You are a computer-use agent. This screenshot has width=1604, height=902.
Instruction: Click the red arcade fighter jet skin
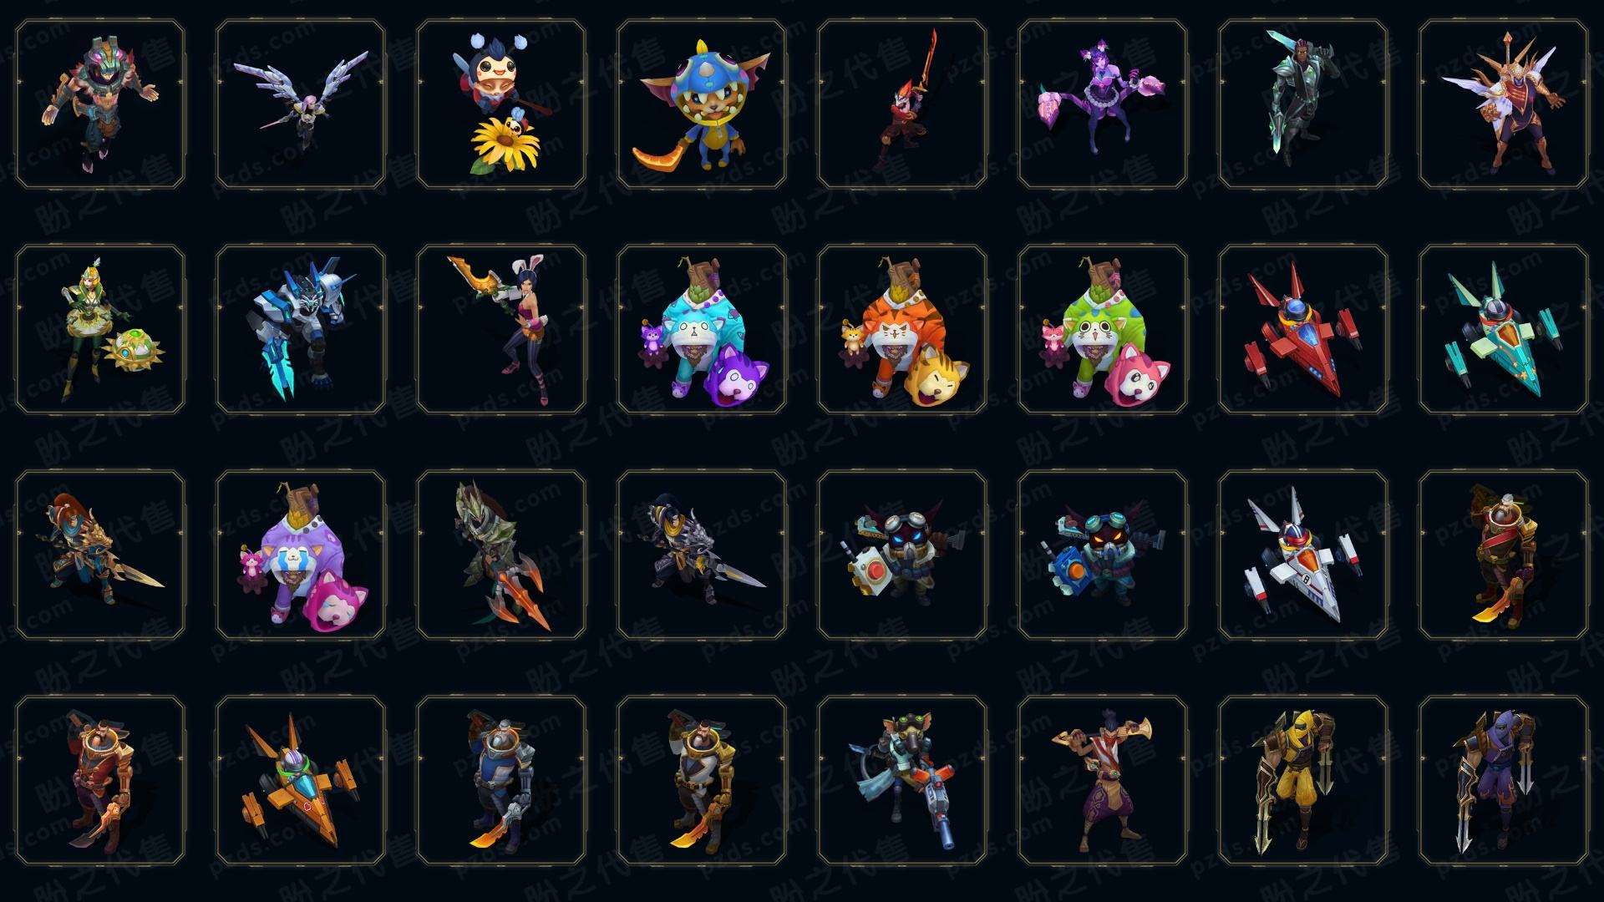tap(1303, 329)
